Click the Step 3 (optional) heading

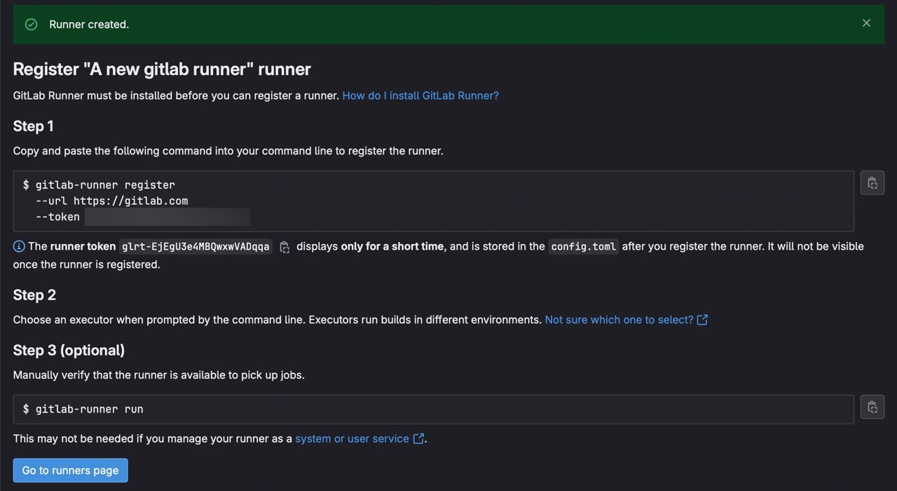[x=69, y=350]
